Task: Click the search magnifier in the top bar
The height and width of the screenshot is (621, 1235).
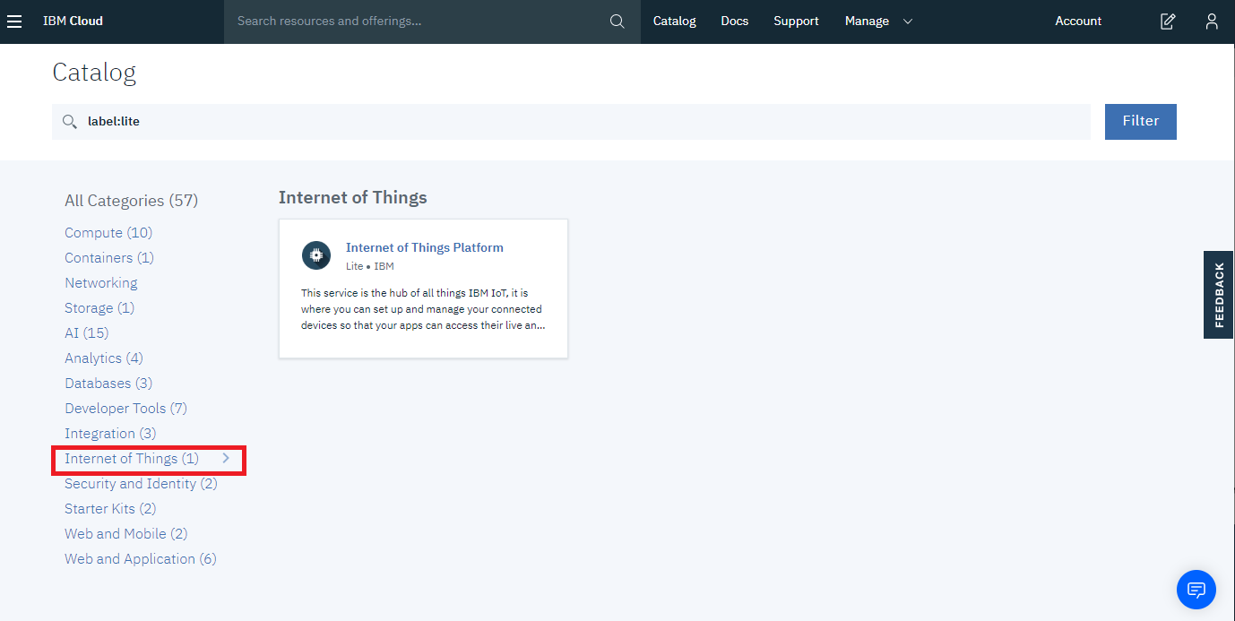Action: coord(617,21)
